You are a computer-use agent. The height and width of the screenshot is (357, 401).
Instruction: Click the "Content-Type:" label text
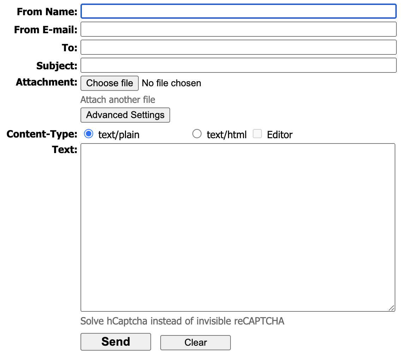click(42, 134)
